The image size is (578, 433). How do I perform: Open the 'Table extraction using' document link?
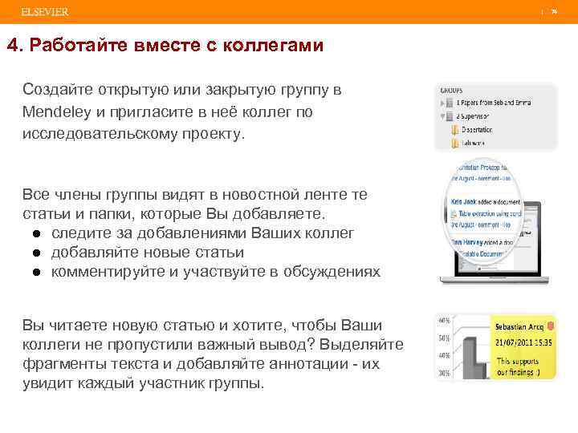tap(490, 213)
